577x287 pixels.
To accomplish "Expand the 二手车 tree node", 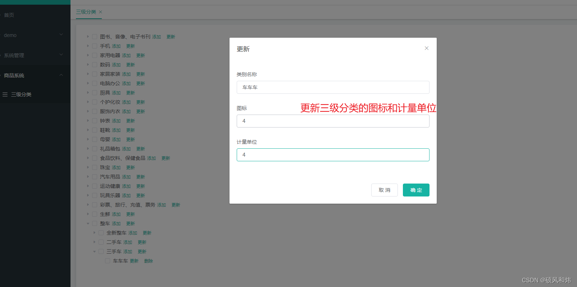I will pyautogui.click(x=94, y=242).
